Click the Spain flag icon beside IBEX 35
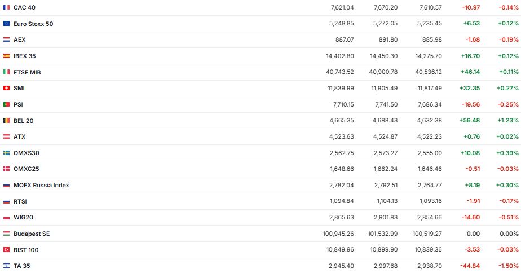Image resolution: width=521 pixels, height=273 pixels. [x=6, y=56]
